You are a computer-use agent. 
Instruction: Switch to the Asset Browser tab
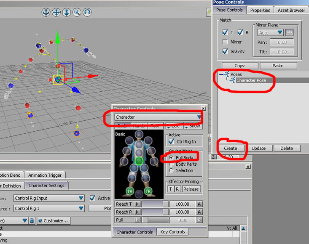tap(291, 10)
